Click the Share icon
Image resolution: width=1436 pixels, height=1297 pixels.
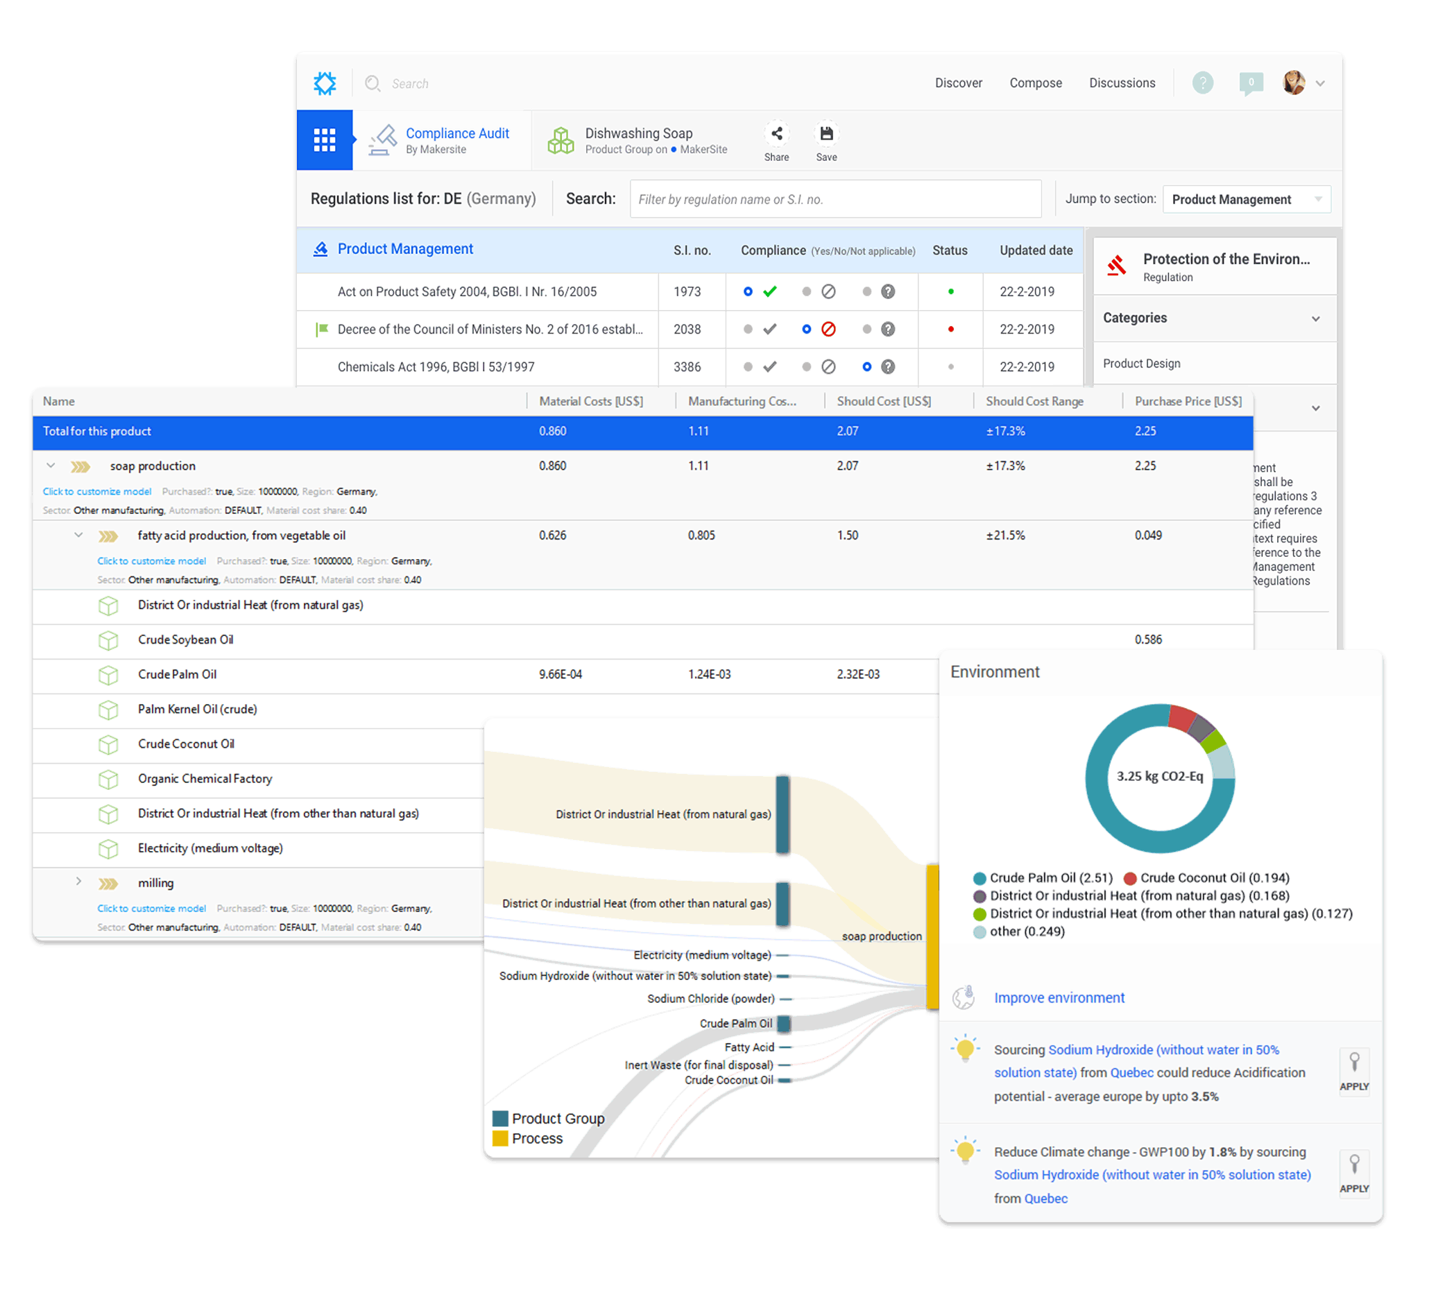776,134
